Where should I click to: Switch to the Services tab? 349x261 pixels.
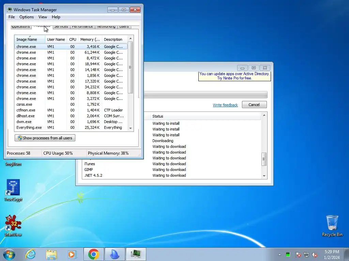pyautogui.click(x=61, y=27)
